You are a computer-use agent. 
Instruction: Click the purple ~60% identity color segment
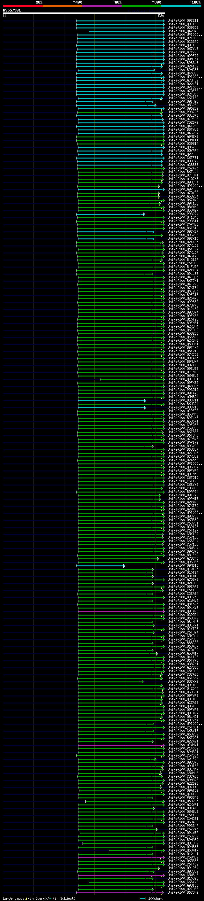click(x=102, y=6)
